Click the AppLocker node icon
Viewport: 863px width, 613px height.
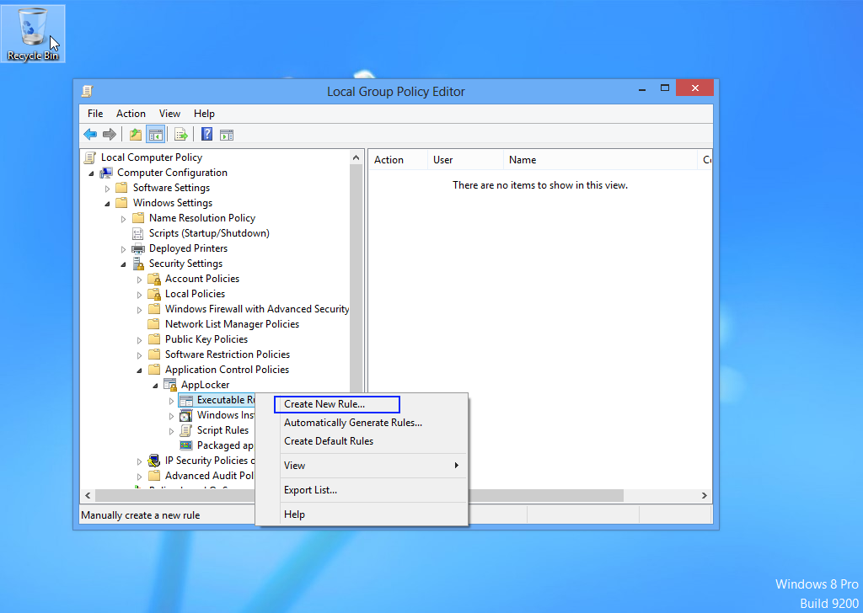[x=170, y=385]
